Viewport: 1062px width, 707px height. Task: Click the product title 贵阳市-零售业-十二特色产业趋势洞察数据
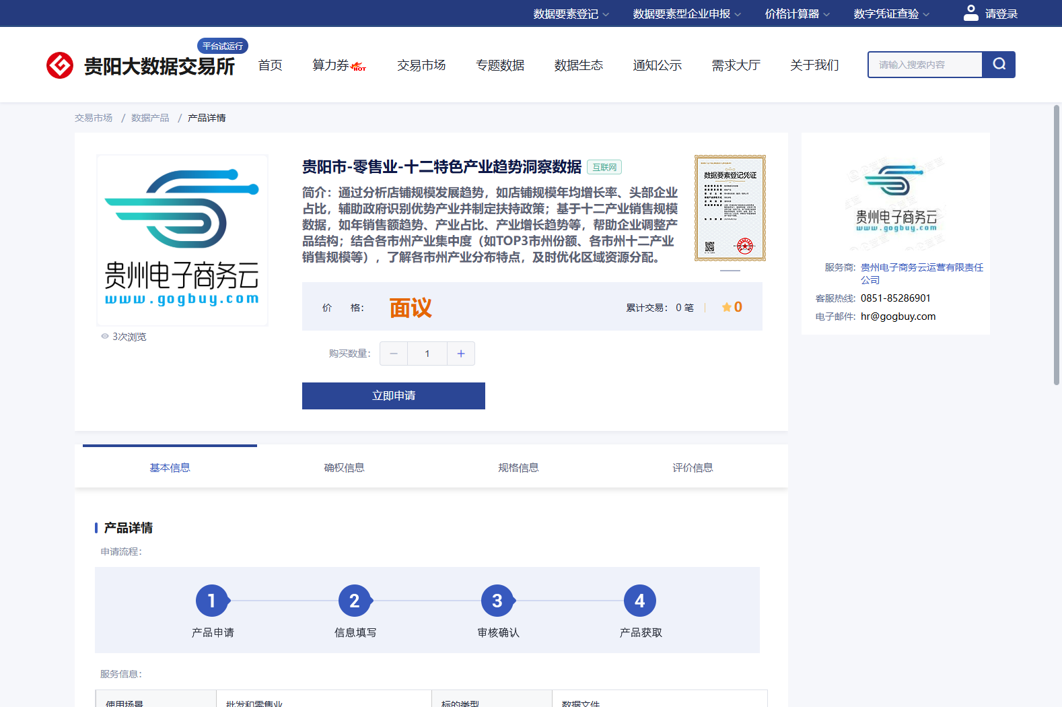[441, 166]
